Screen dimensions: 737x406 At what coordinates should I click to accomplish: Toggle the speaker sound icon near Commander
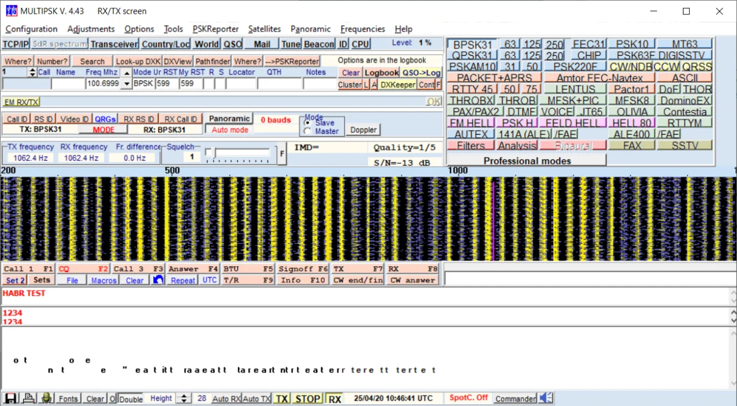tap(546, 398)
